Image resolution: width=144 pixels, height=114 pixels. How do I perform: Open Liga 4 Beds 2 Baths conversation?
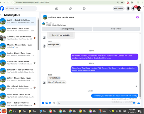click(18, 29)
